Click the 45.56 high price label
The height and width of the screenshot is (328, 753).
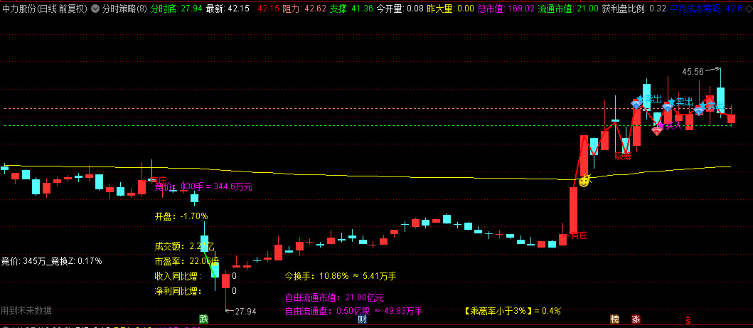(693, 72)
